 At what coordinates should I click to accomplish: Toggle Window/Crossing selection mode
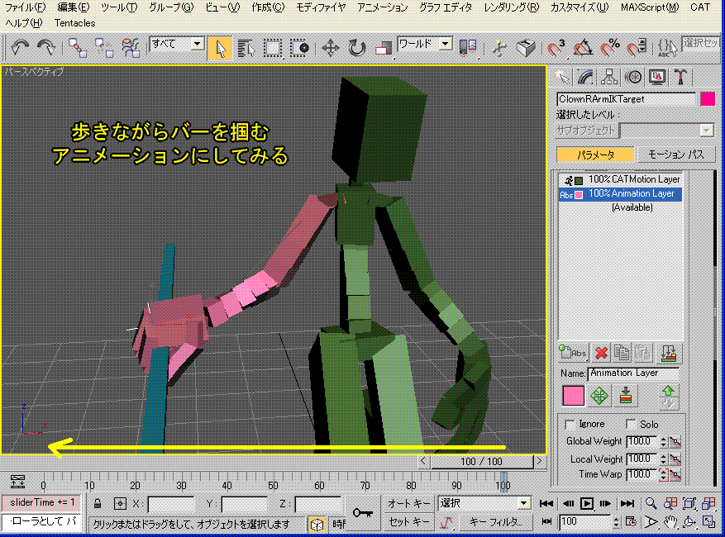coord(299,48)
